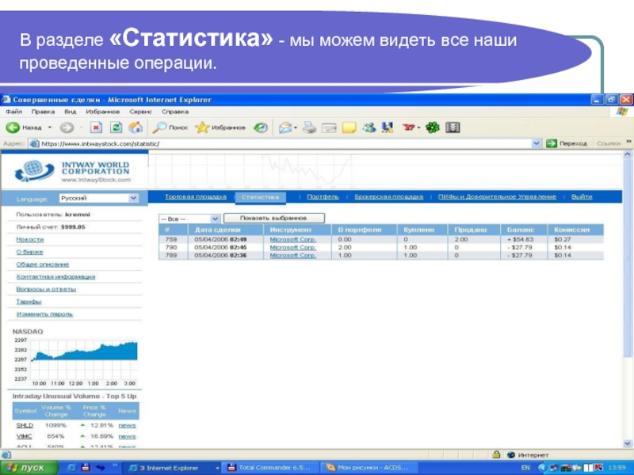Refresh the page using the toolbar icon

click(x=116, y=127)
